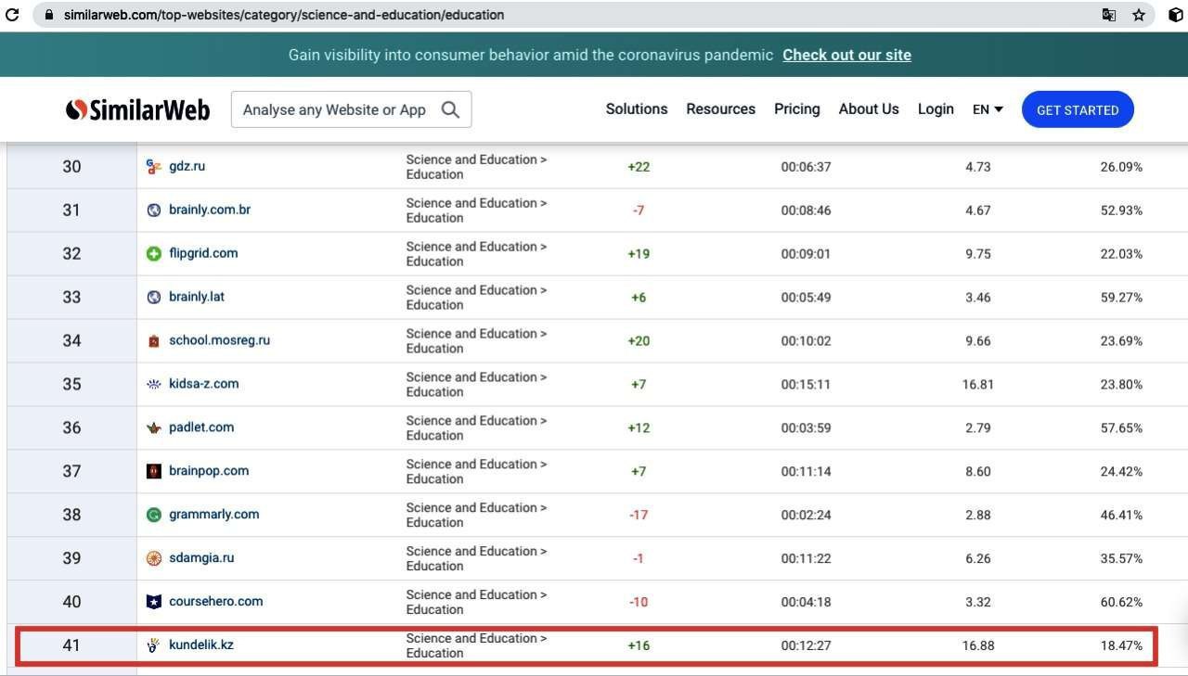
Task: Open the brainly.lat link
Action: (197, 297)
